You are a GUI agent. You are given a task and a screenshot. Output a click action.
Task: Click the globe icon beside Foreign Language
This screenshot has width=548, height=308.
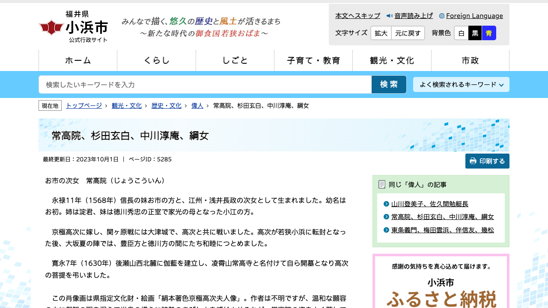pos(442,16)
